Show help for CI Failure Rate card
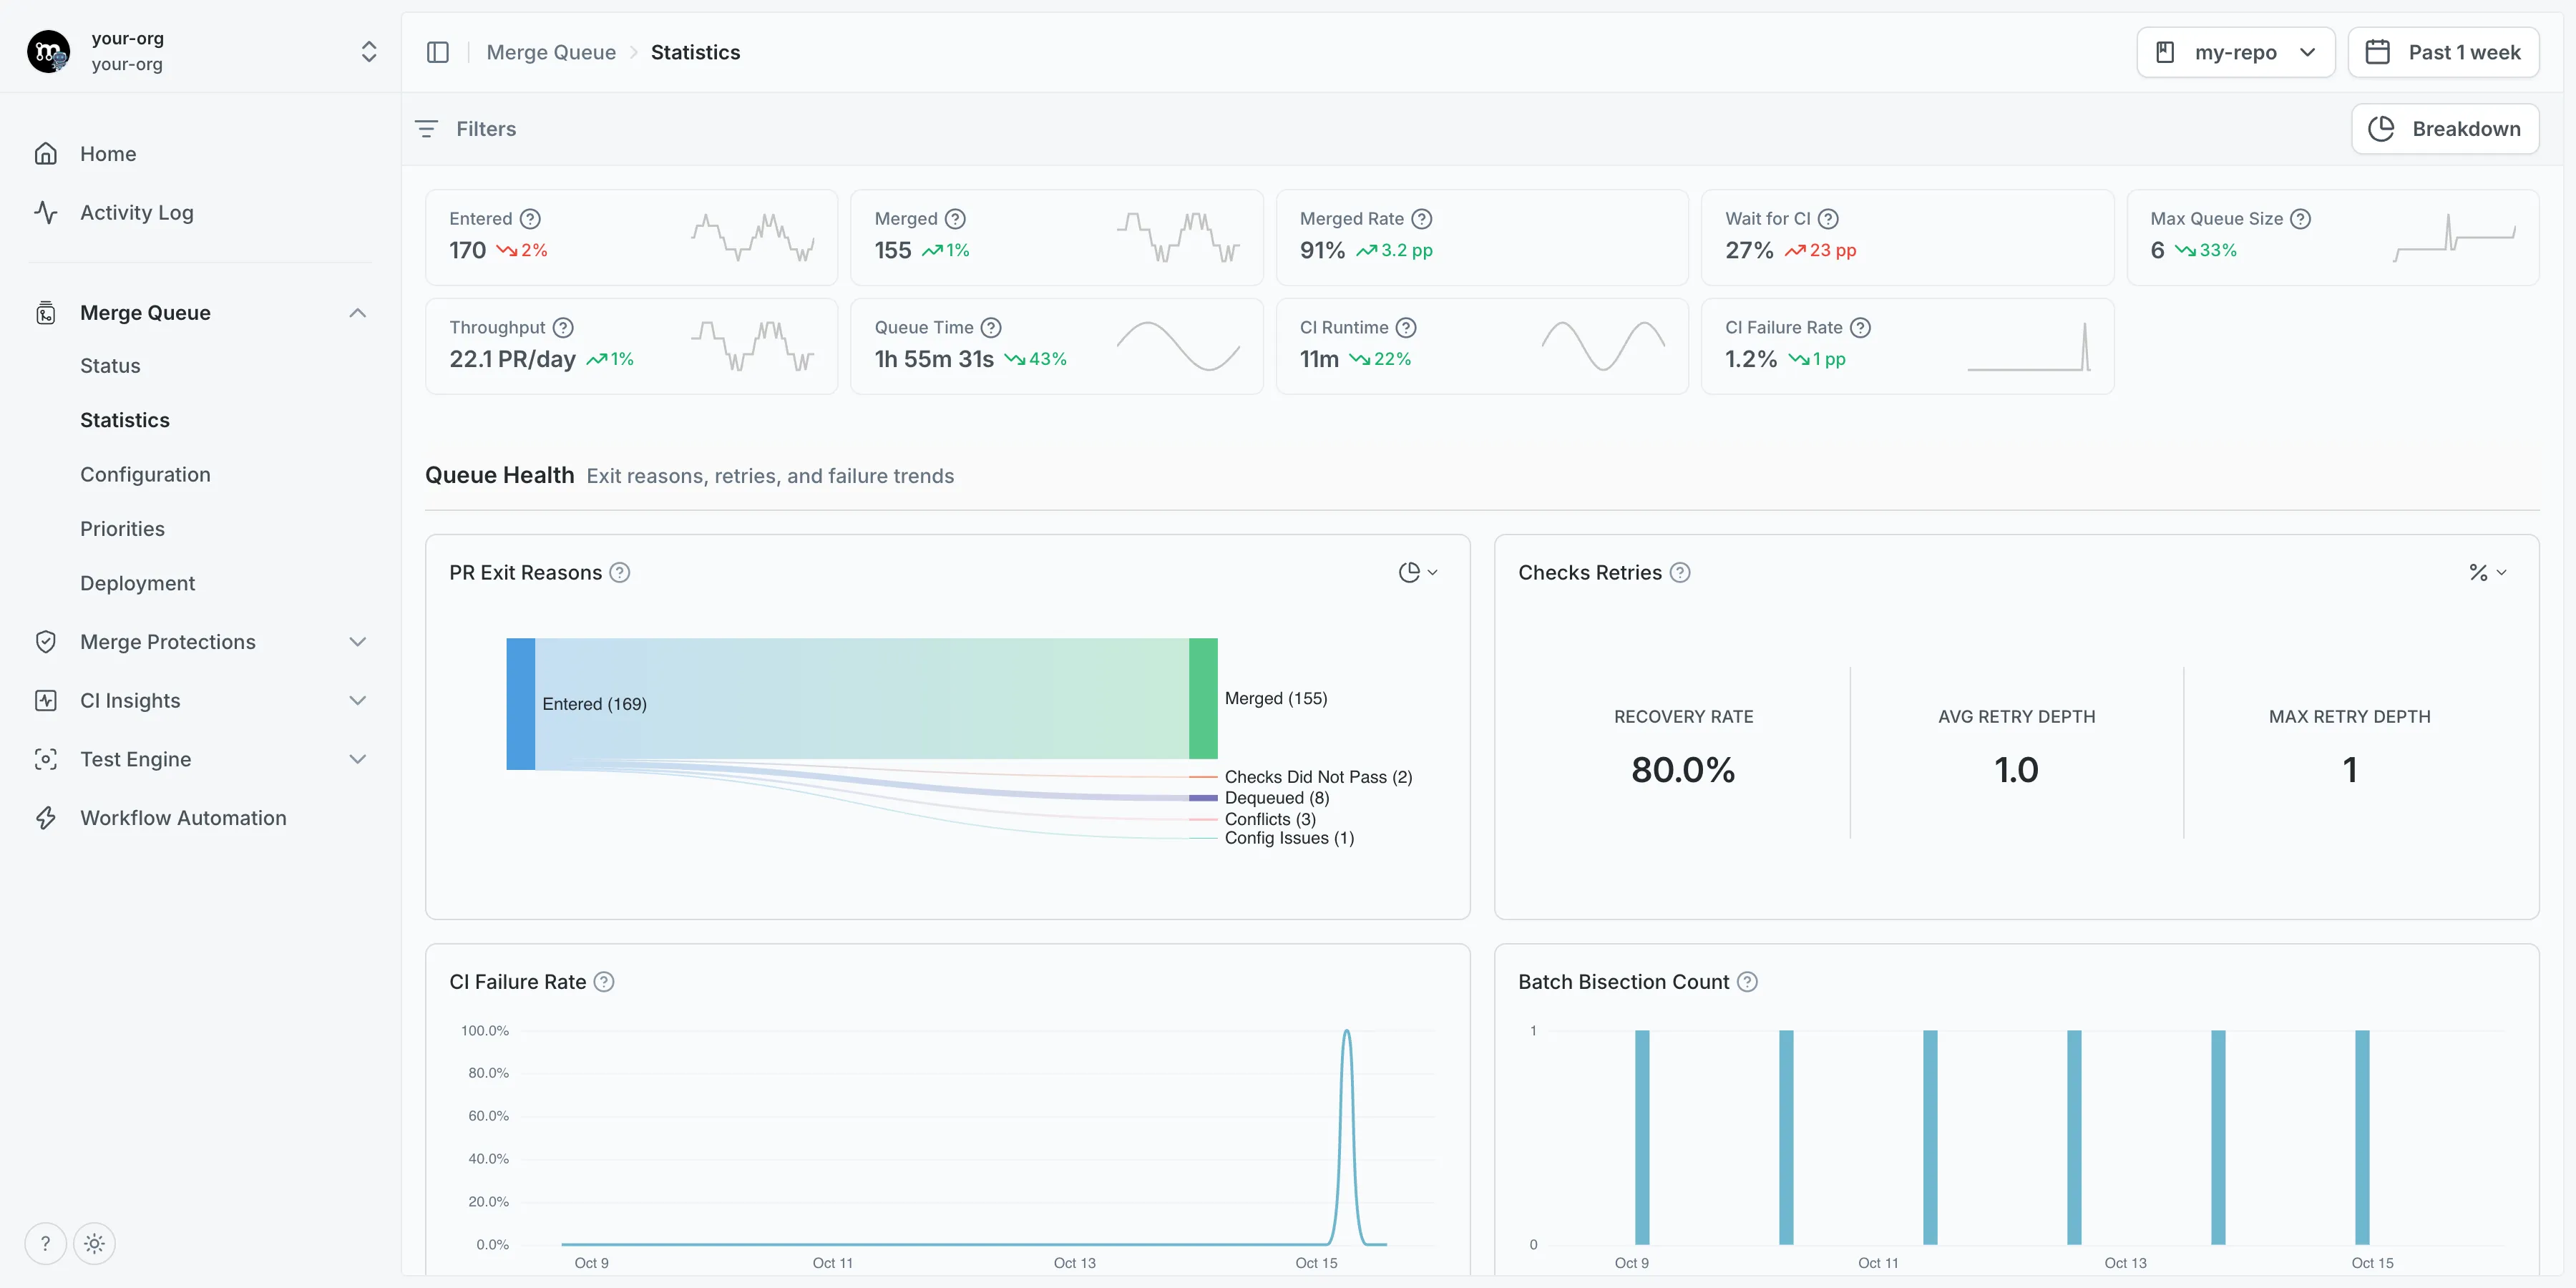Image resolution: width=2576 pixels, height=1288 pixels. pyautogui.click(x=1860, y=328)
